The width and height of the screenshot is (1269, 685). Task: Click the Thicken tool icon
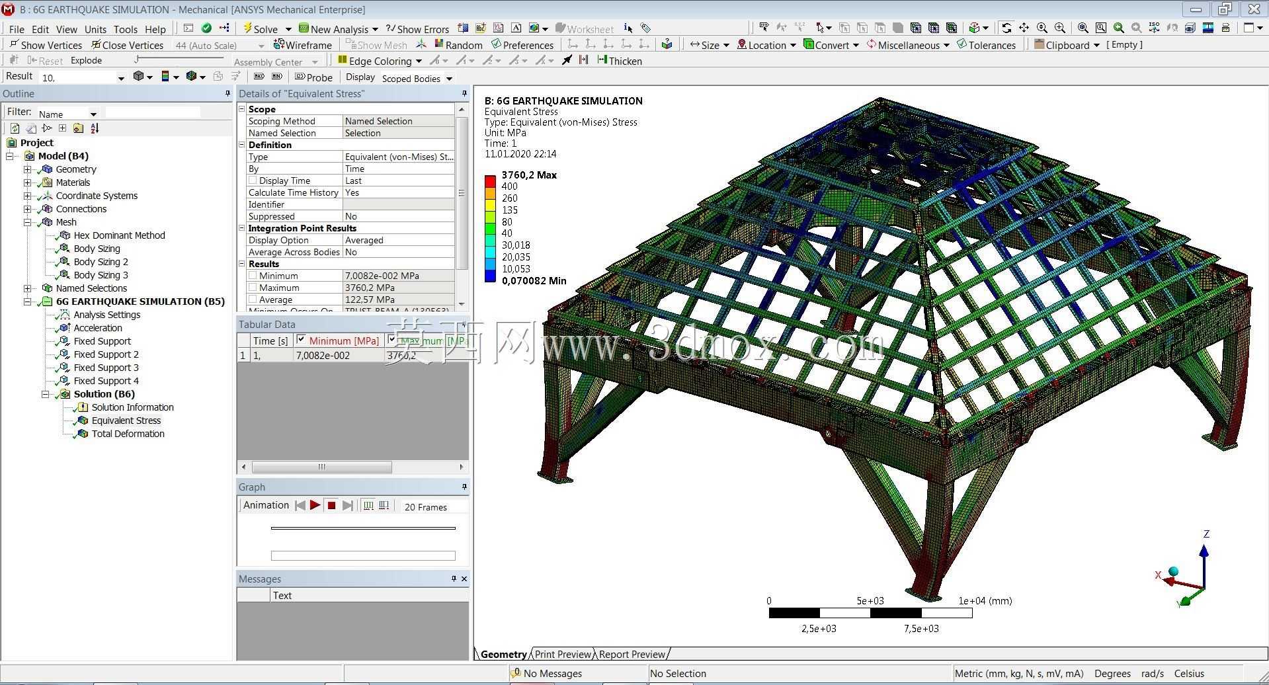tap(602, 60)
